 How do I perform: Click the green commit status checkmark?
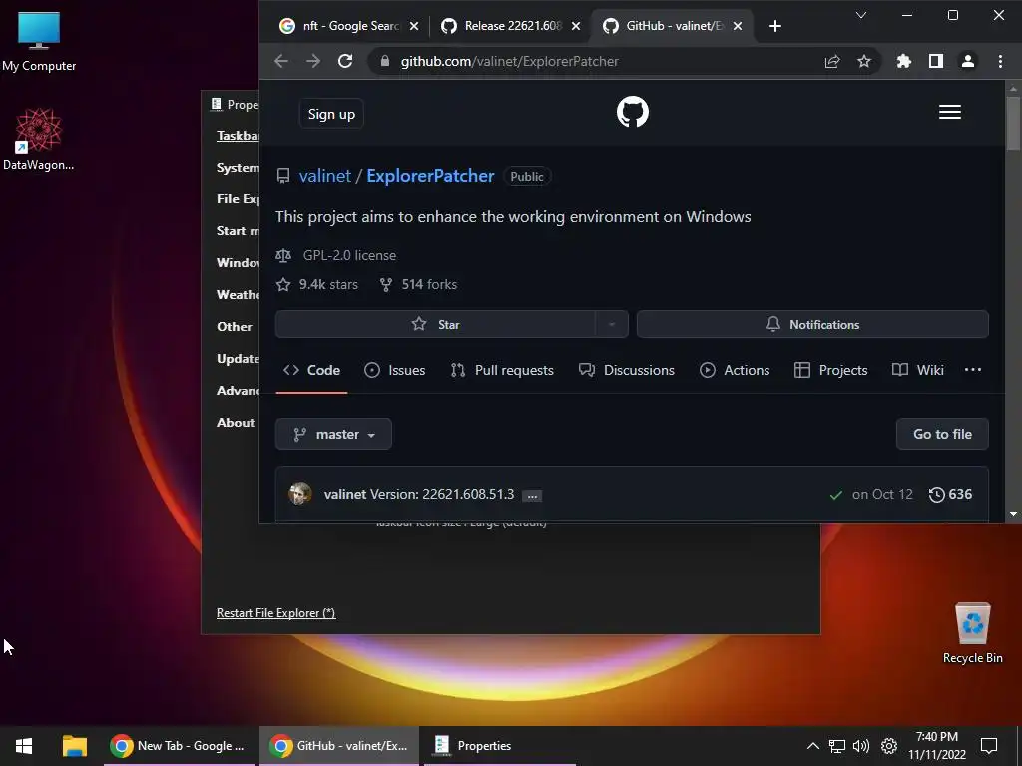point(835,495)
